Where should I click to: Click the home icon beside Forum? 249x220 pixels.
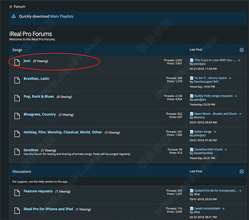click(x=11, y=7)
